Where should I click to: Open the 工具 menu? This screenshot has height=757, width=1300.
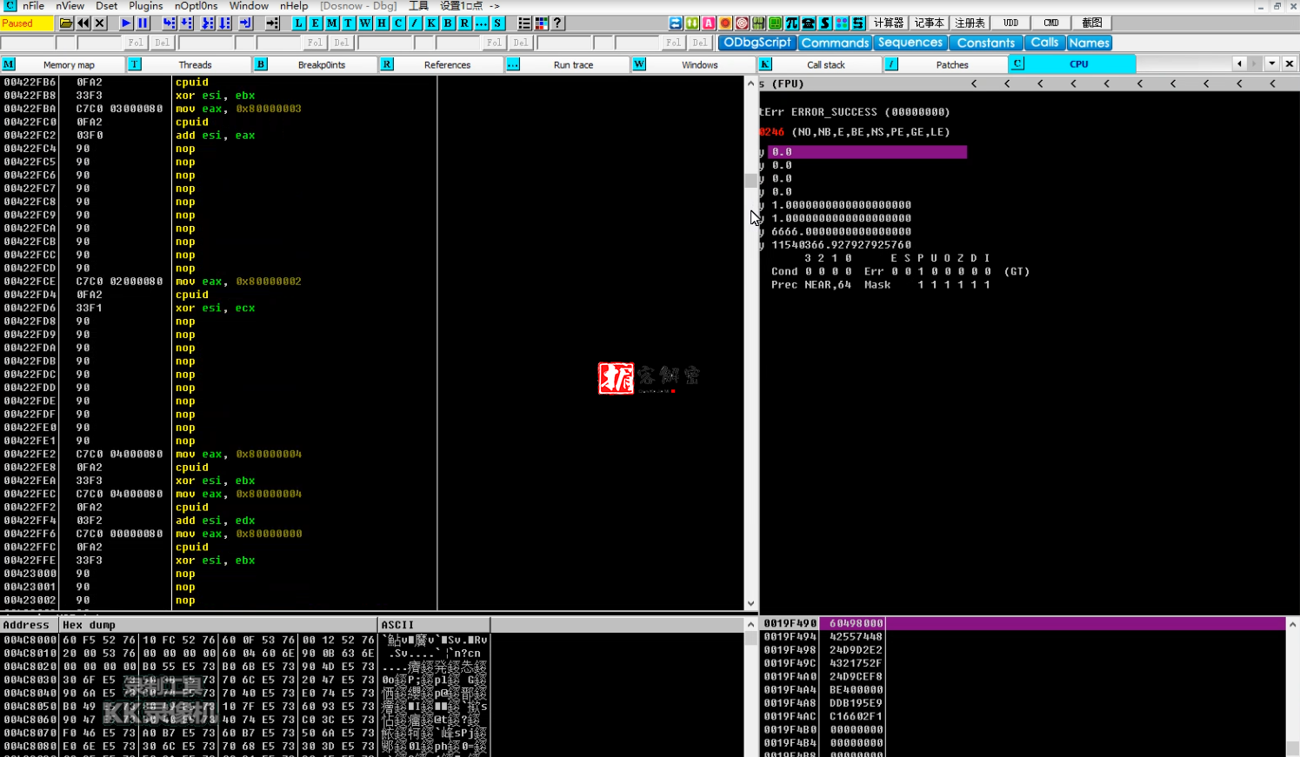(x=418, y=6)
